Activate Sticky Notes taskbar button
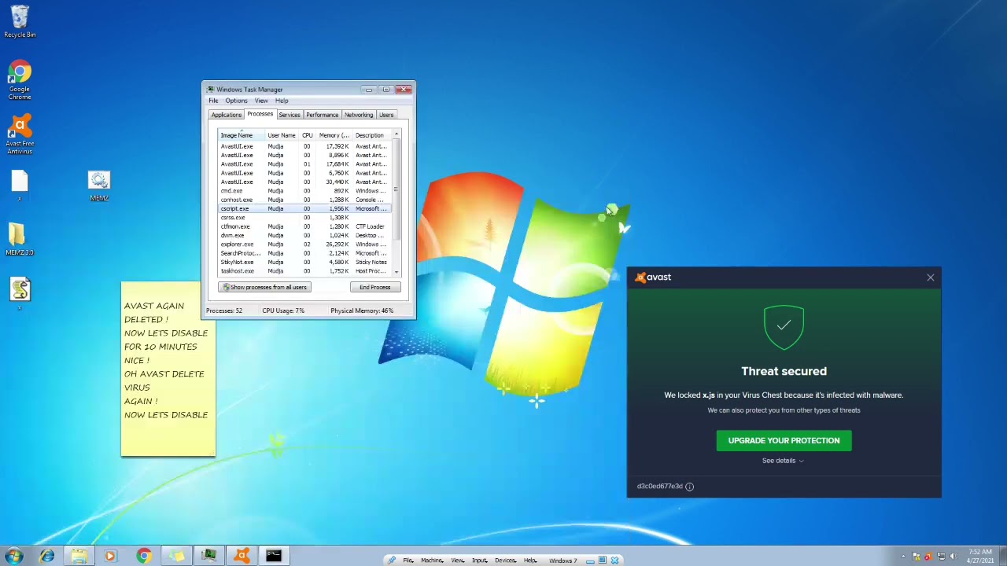Viewport: 1007px width, 566px height. pyautogui.click(x=176, y=556)
